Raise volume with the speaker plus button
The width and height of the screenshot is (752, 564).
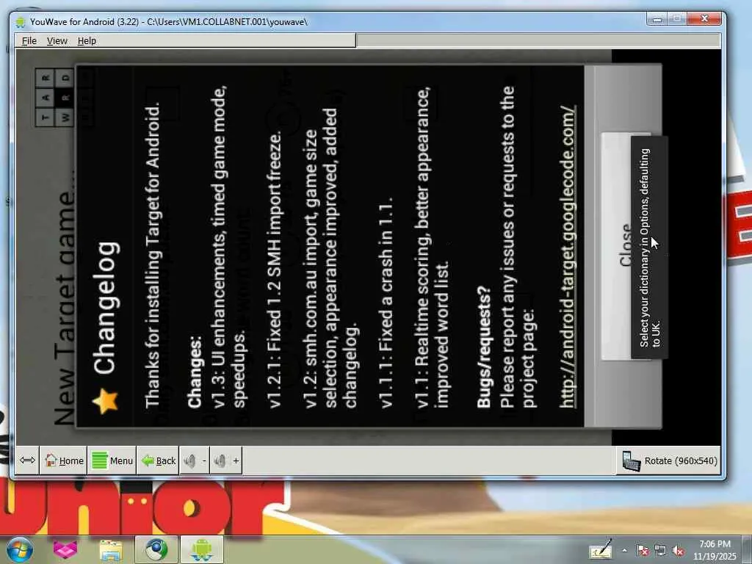point(226,460)
